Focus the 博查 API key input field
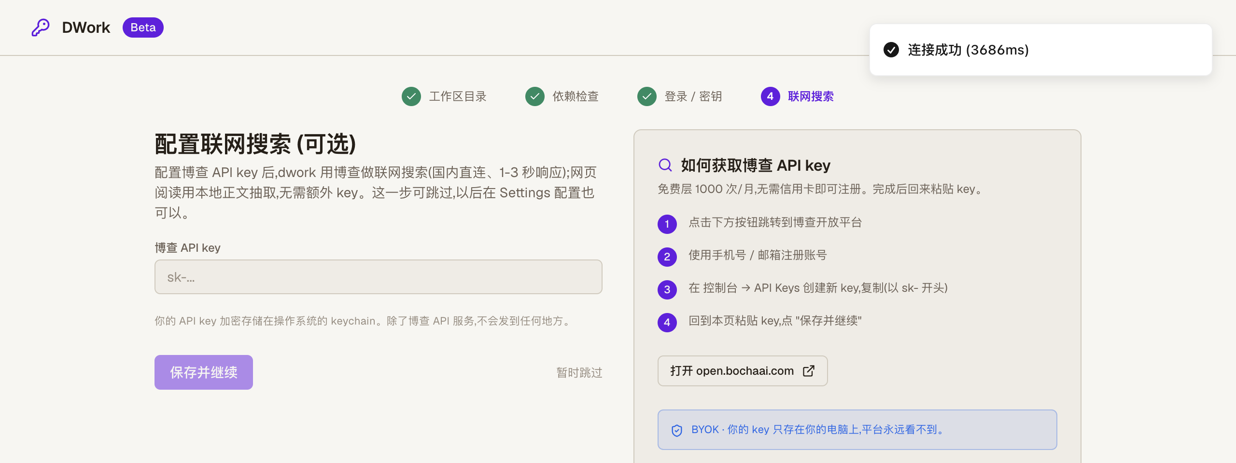Image resolution: width=1236 pixels, height=463 pixels. pyautogui.click(x=379, y=277)
